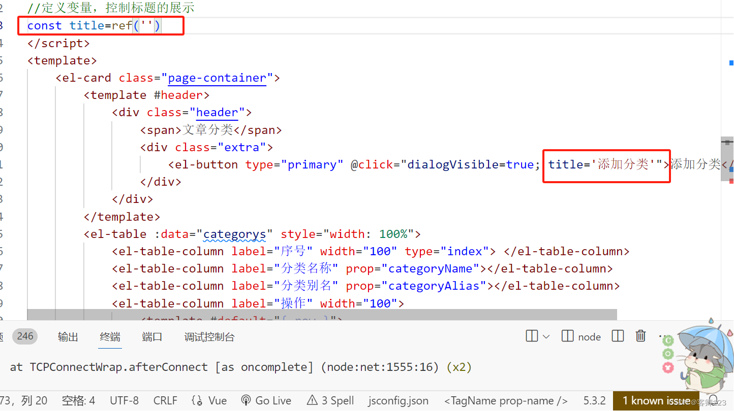Click the class value page-container

click(x=217, y=78)
